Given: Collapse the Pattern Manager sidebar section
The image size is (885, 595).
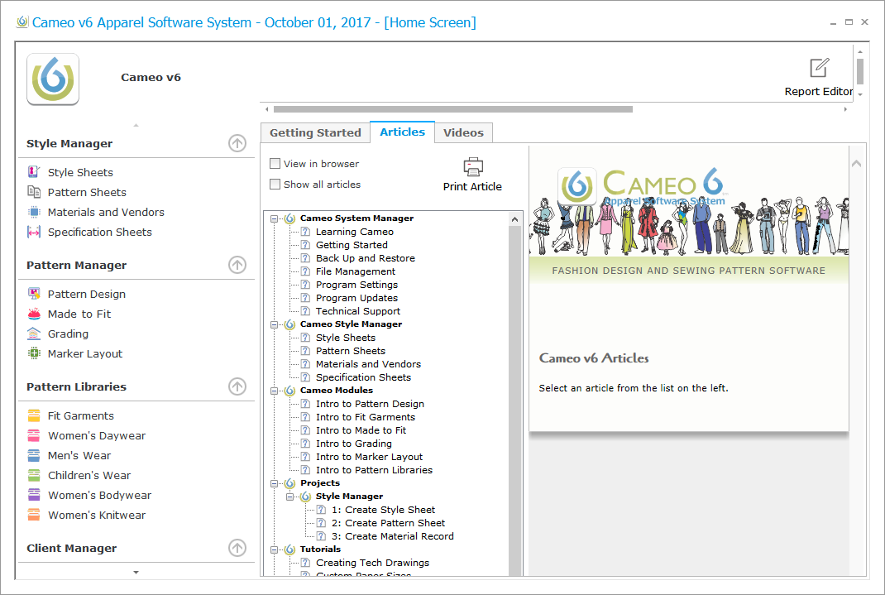Looking at the screenshot, I should tap(237, 265).
